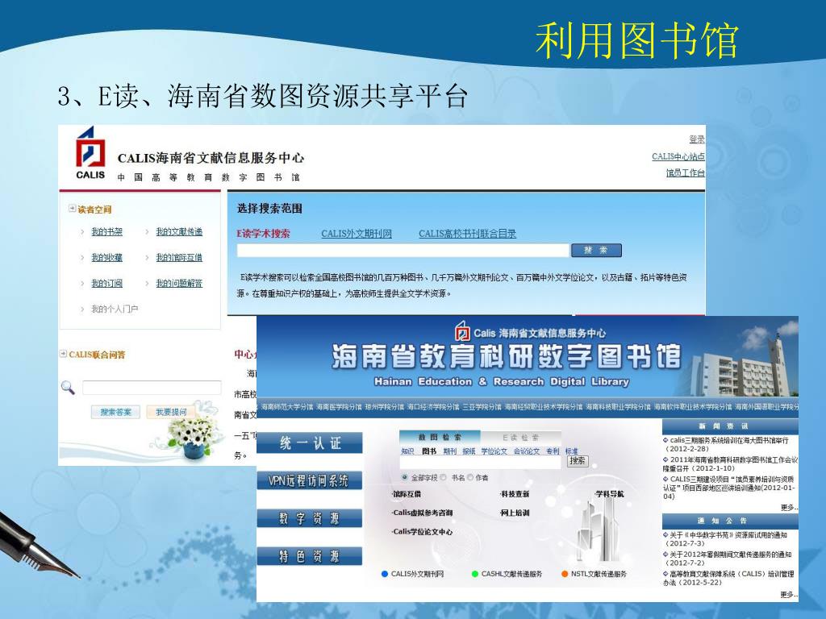Select the 标准 search category
Screen dimensions: 826x619
tap(572, 451)
